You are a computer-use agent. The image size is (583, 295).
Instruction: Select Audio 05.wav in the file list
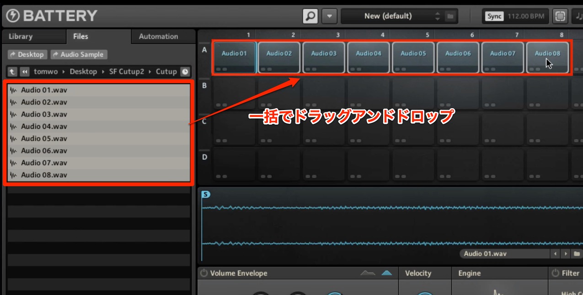(x=99, y=138)
